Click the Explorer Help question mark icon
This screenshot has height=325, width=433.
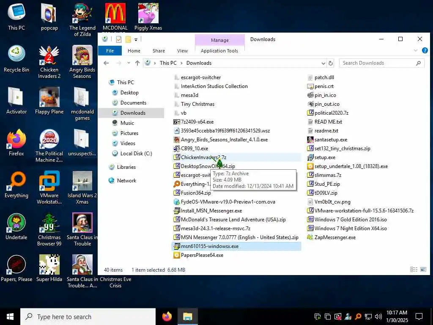[x=425, y=51]
